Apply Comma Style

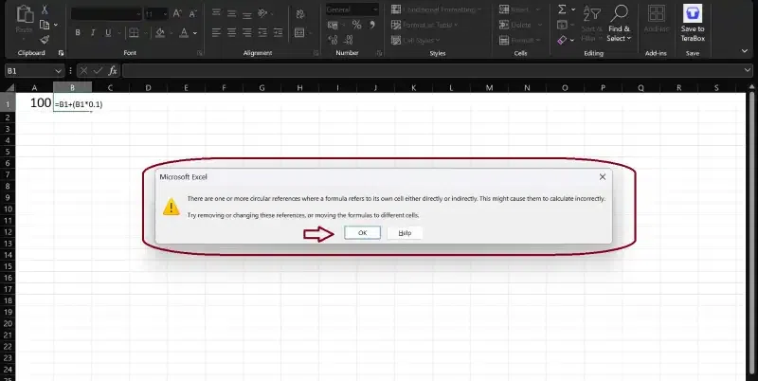point(372,25)
